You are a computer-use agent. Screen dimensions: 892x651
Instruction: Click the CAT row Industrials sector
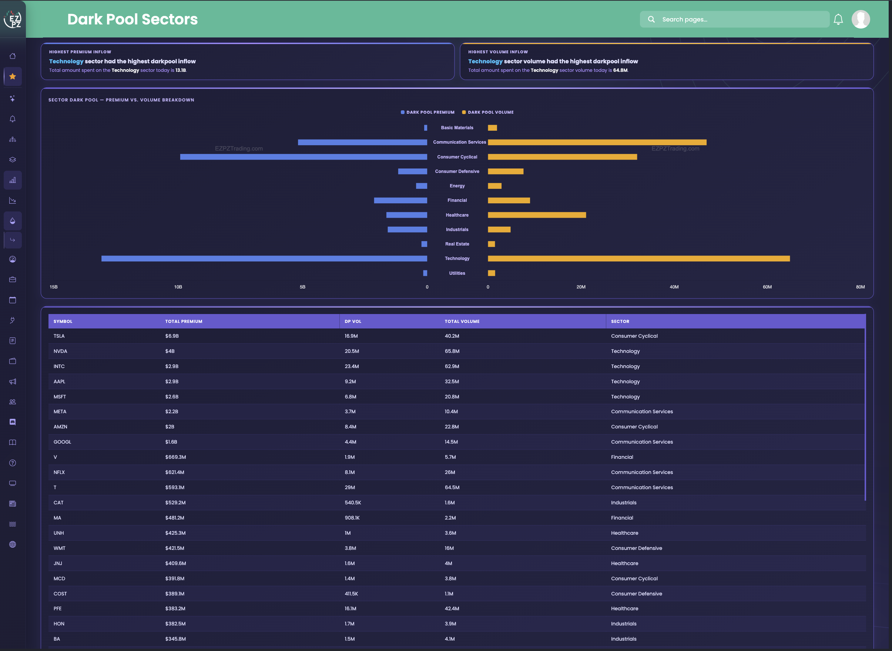pos(623,503)
